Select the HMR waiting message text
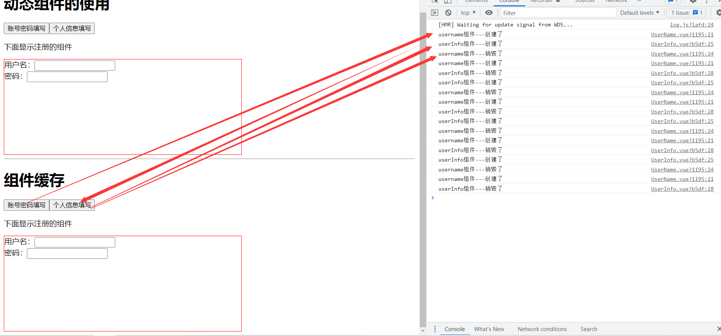This screenshot has width=721, height=336. click(x=505, y=25)
